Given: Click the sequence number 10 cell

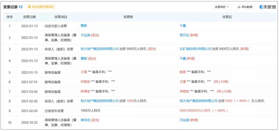Looking at the screenshot, I should coord(10,123).
